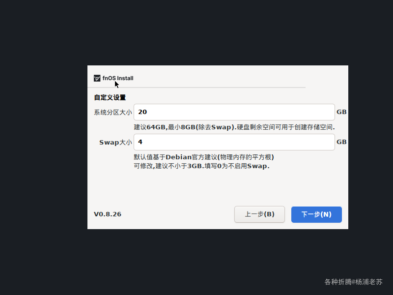Click the 系统分区大小 label

tap(113, 113)
